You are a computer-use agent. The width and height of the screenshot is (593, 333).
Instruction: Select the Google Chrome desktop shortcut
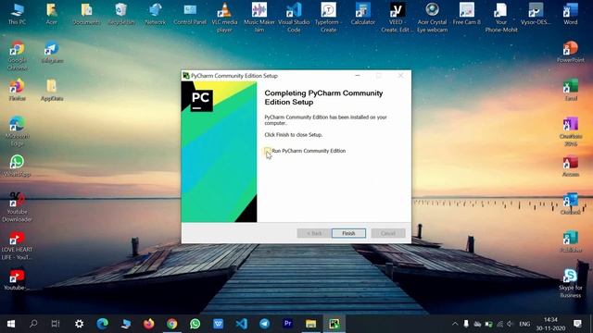pyautogui.click(x=17, y=55)
